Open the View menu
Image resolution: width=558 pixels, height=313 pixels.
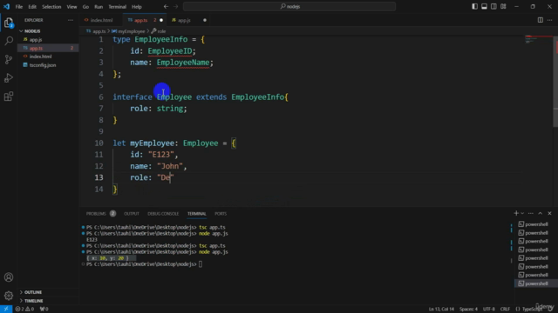click(71, 7)
